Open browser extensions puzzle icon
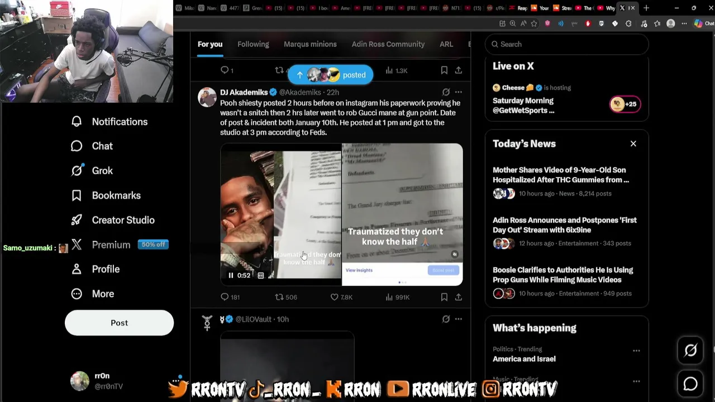The height and width of the screenshot is (402, 715). pyautogui.click(x=628, y=23)
